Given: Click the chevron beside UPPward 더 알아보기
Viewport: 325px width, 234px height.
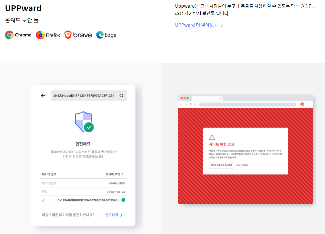Looking at the screenshot, I should click(222, 25).
